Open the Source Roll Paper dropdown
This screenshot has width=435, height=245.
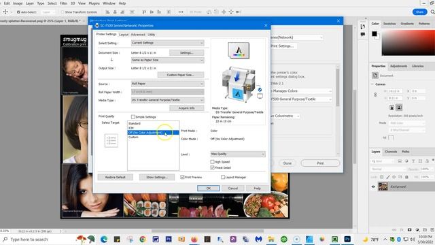(x=168, y=84)
